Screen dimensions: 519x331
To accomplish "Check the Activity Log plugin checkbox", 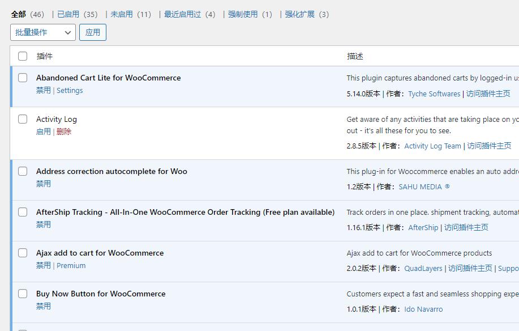I will pos(23,119).
